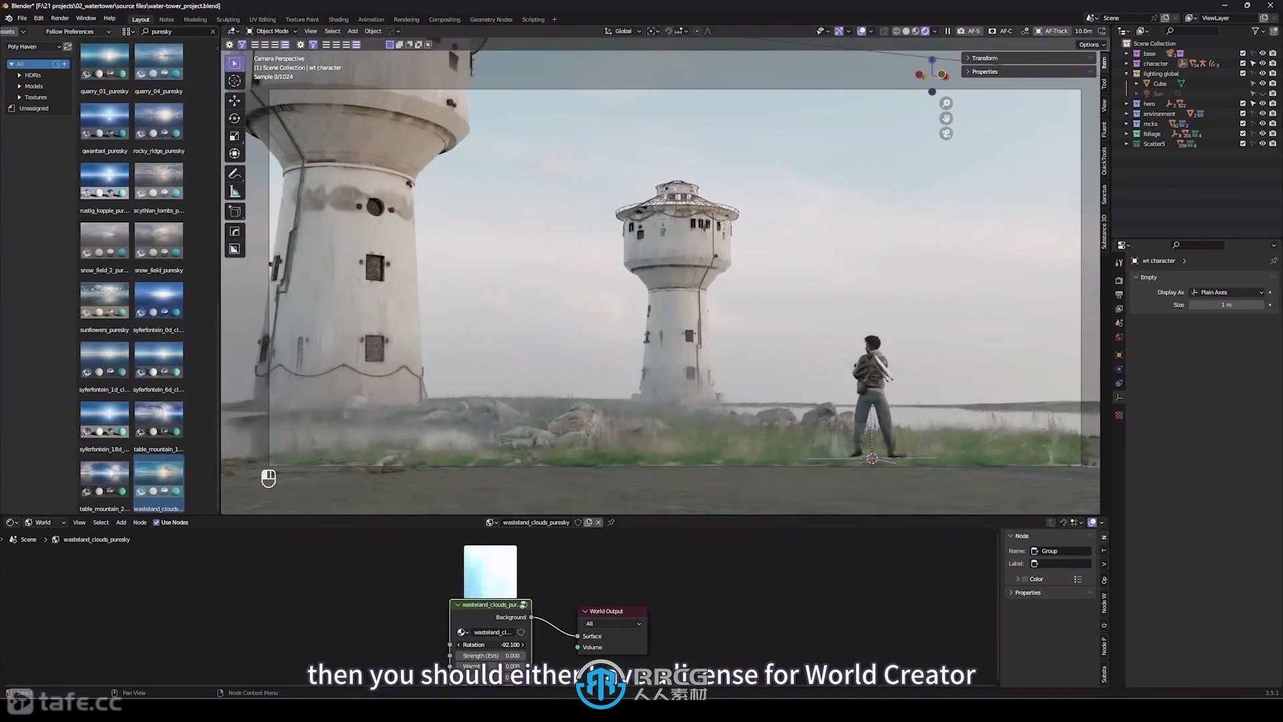
Task: Select the Shading menu tab
Action: coord(338,19)
